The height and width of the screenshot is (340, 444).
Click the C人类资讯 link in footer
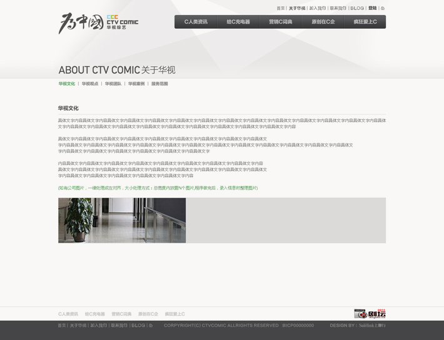point(68,314)
